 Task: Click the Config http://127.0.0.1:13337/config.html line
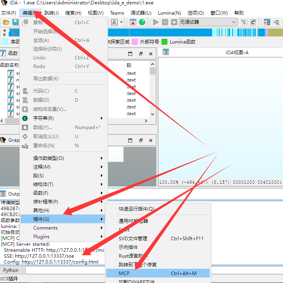tap(51, 262)
